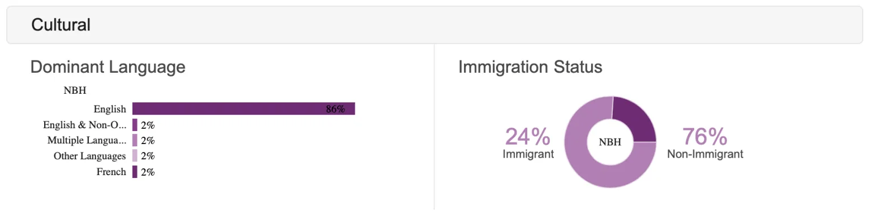The image size is (869, 222).
Task: Click the French 2% bar
Action: 135,172
